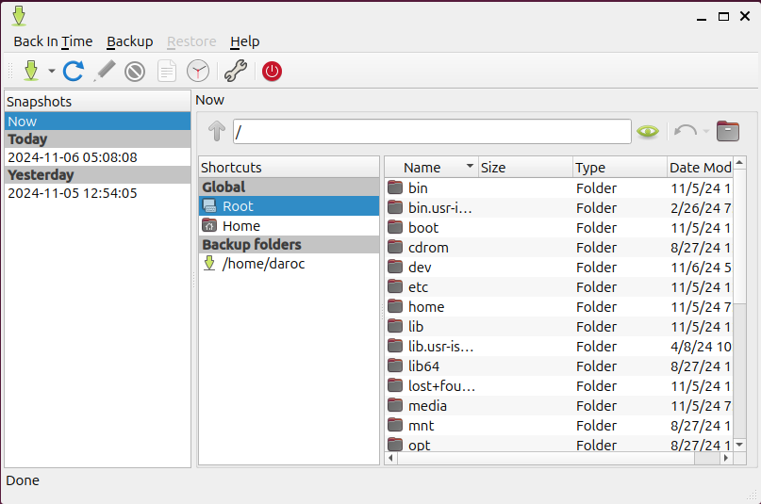Click the path input field
This screenshot has width=761, height=504.
[432, 132]
